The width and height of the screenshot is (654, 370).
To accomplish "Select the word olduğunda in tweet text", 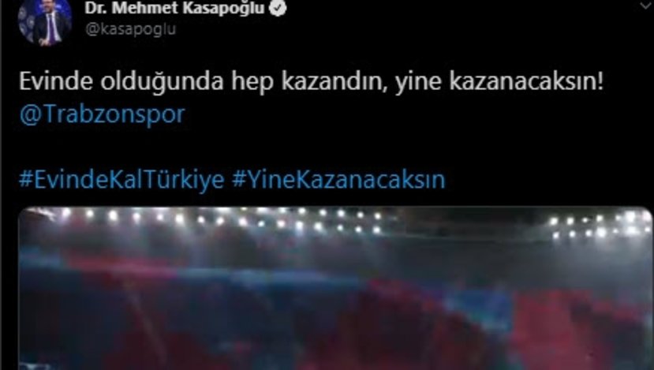I will tap(162, 81).
